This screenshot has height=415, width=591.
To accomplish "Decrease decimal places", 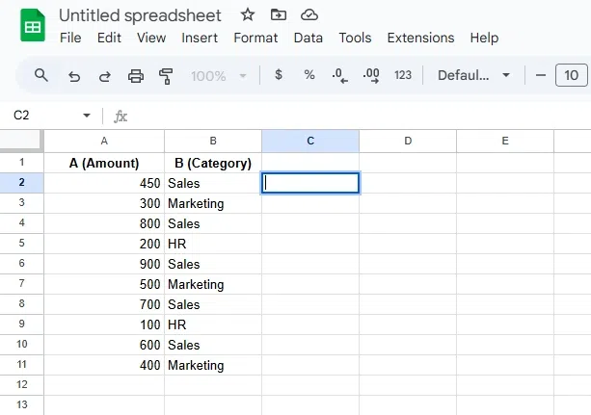I will click(339, 75).
